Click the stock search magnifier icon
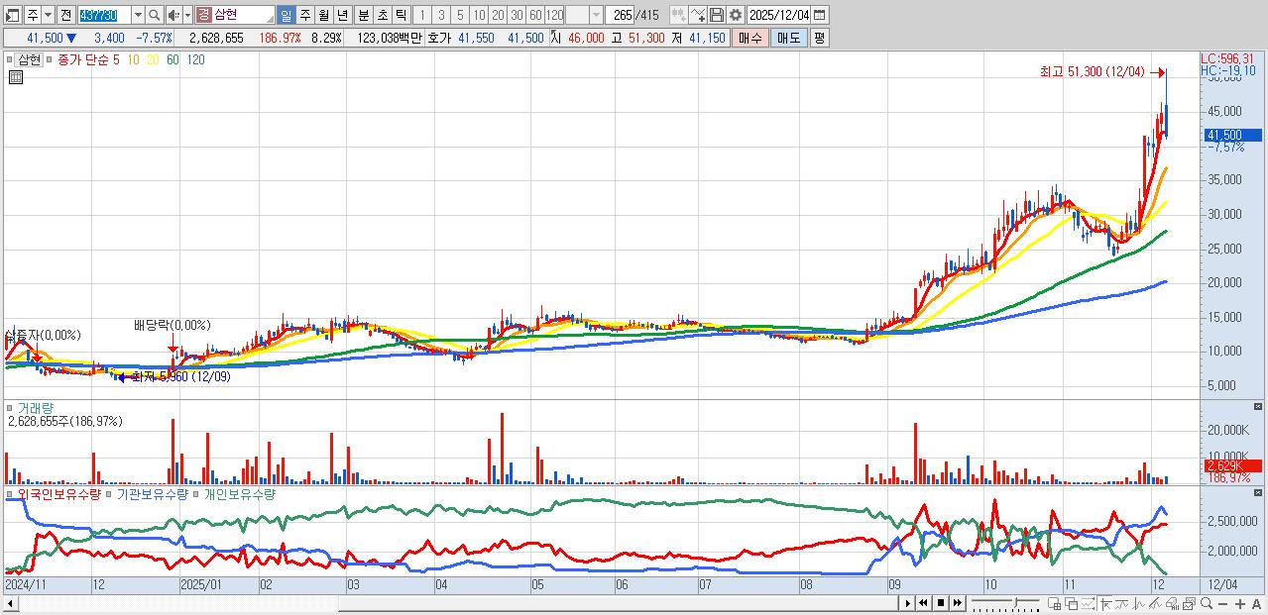Screen dimensions: 1268x615 [154, 15]
